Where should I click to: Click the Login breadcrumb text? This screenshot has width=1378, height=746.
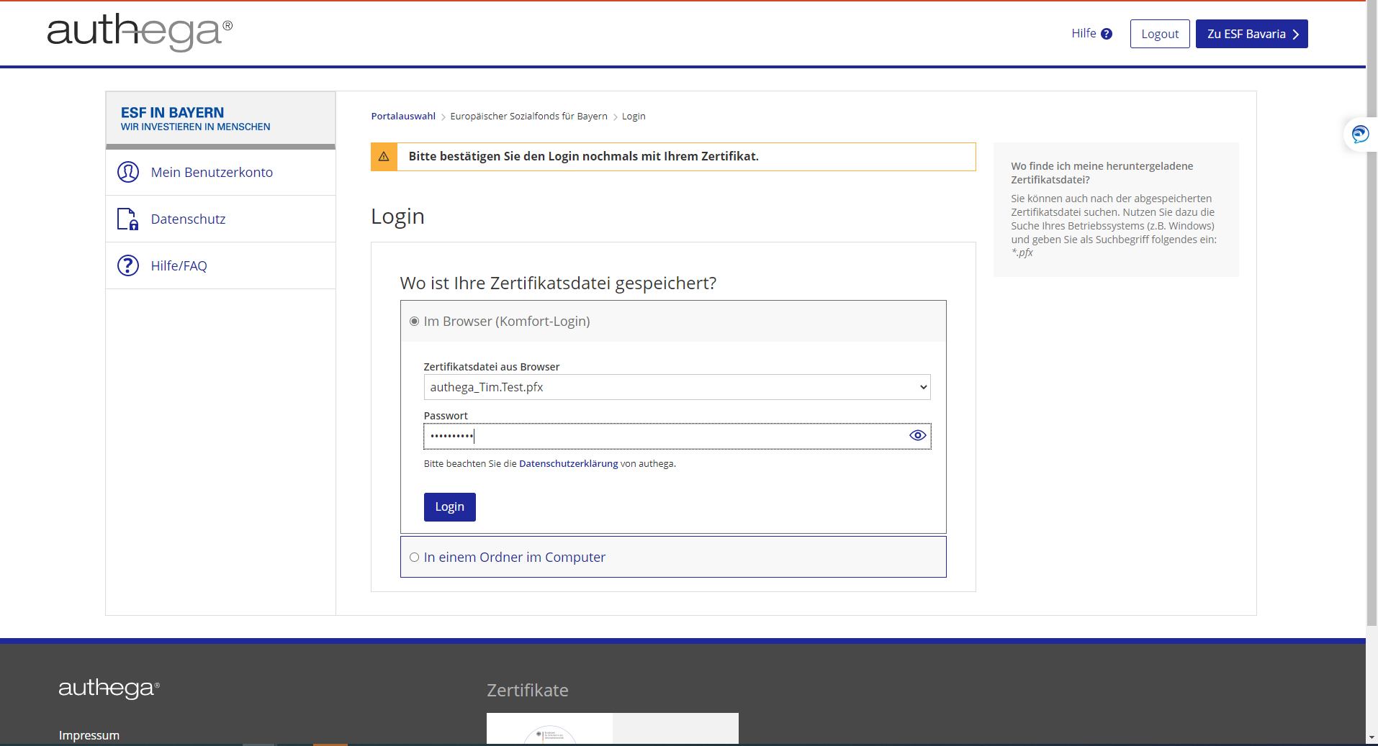pyautogui.click(x=634, y=117)
